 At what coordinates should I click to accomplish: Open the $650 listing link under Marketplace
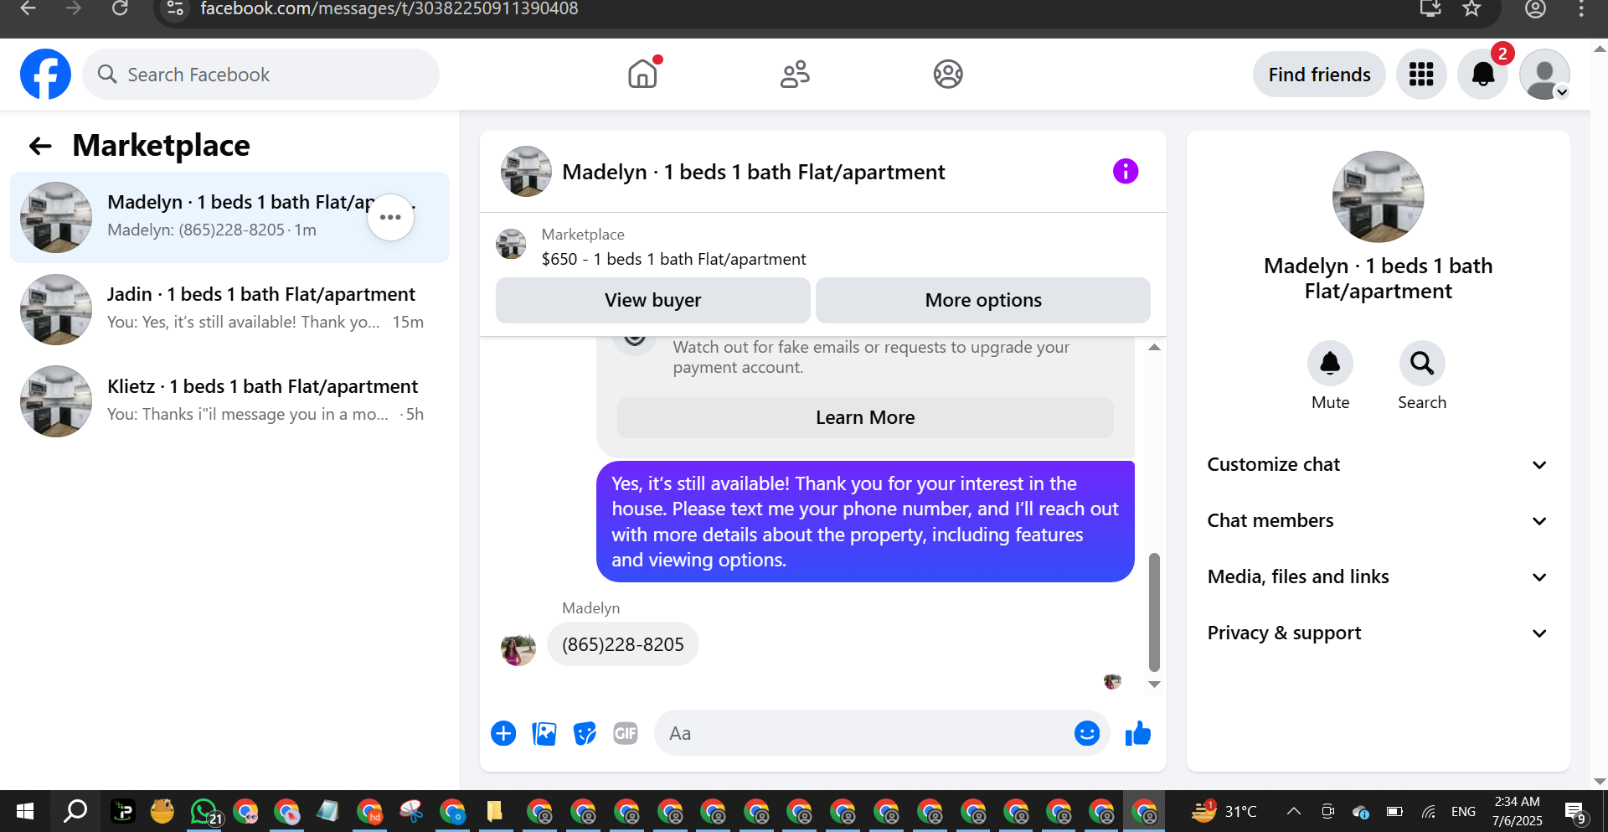point(673,259)
